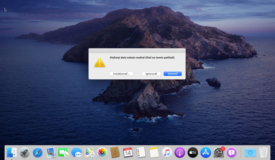
Task: Open Photos colorful flower icon
Action: (x=102, y=152)
